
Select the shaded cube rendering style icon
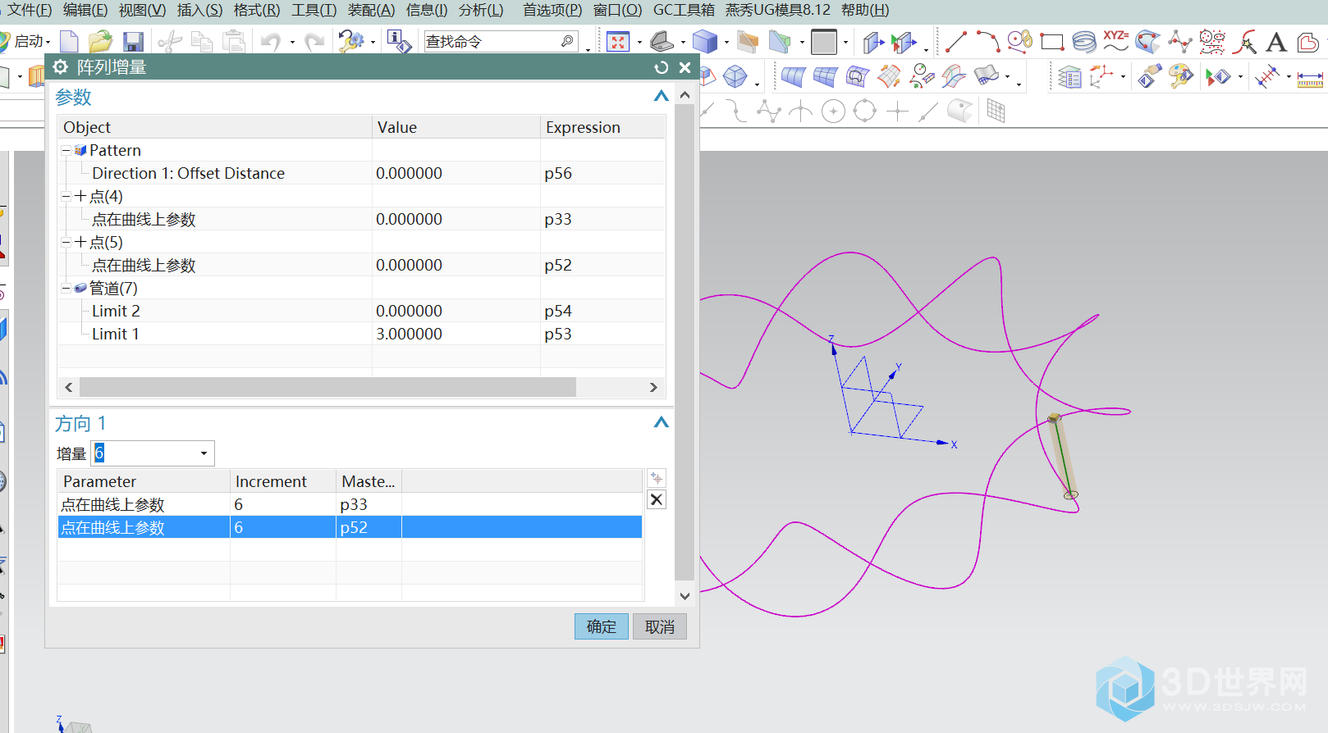[x=705, y=41]
